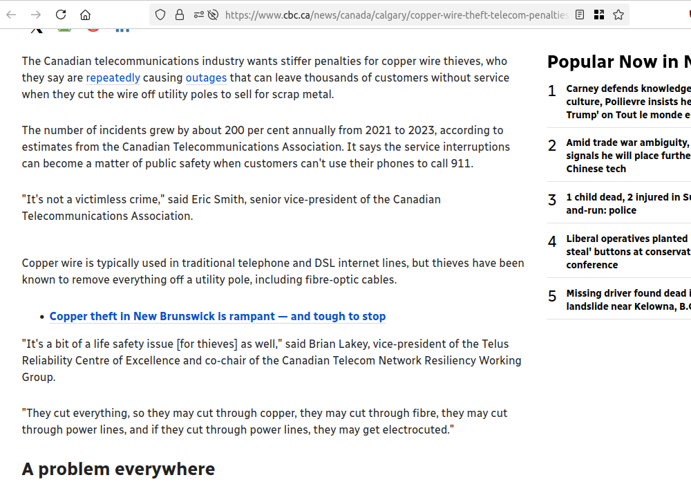Click the rank number 3 in popular list

(x=551, y=200)
